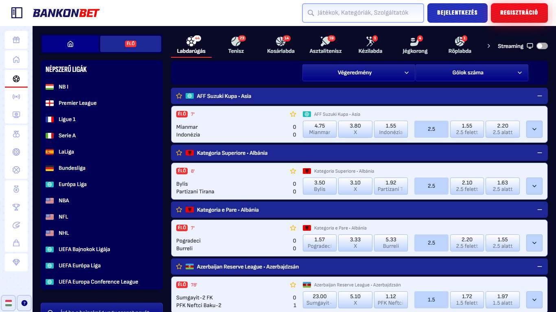The image size is (556, 312).
Task: Favorite the Pogradeci vs Burreli match star
Action: click(293, 228)
